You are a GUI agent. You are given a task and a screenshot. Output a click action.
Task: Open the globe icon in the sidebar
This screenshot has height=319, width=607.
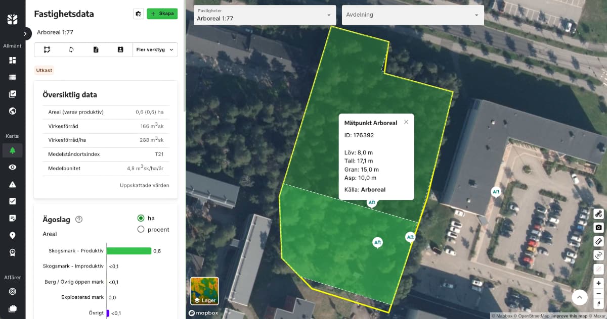tap(13, 111)
